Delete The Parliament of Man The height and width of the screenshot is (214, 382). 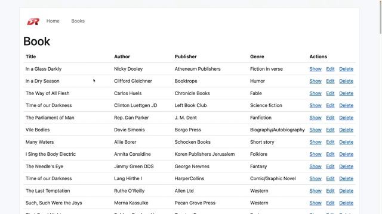tap(346, 118)
